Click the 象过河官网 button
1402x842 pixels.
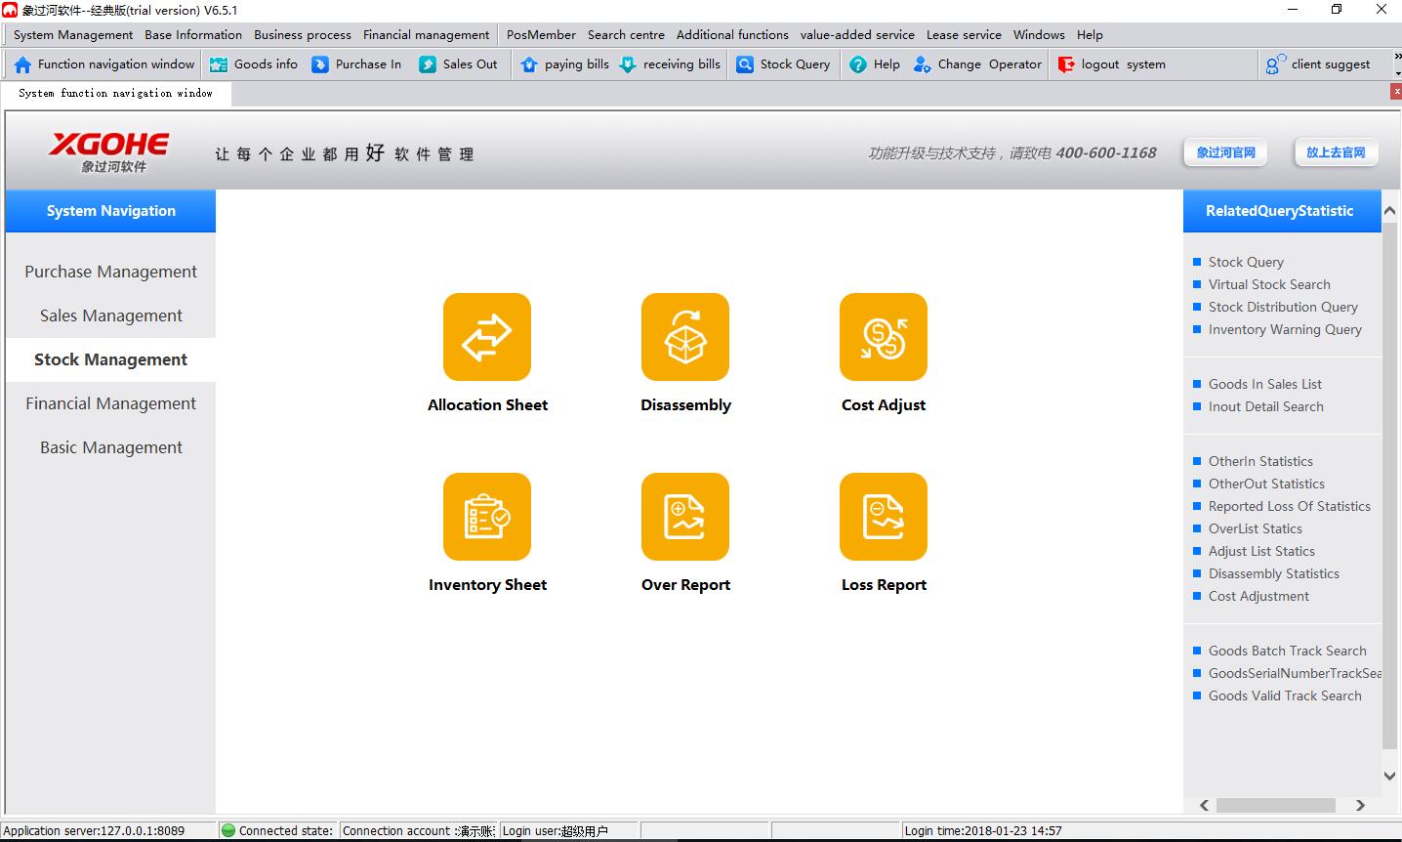click(x=1225, y=152)
